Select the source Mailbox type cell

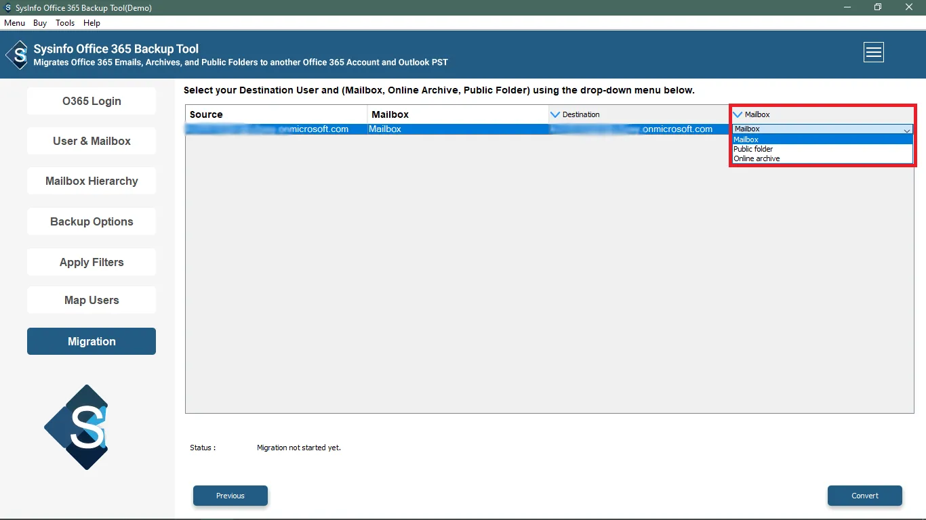tap(458, 129)
